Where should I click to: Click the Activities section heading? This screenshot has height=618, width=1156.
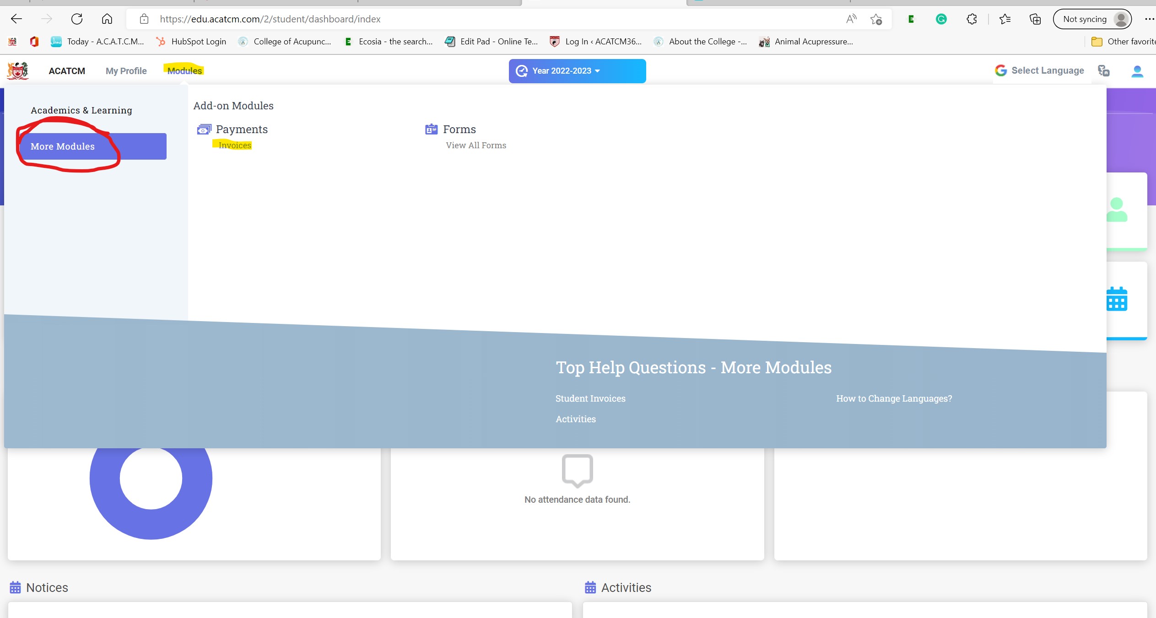tap(626, 587)
